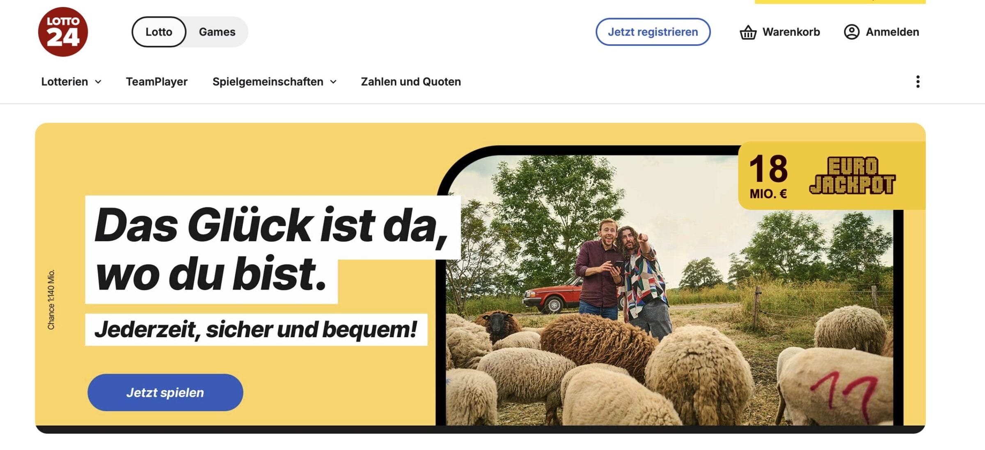
Task: Click the chevron beside Spielgemeinschaften
Action: pos(333,82)
